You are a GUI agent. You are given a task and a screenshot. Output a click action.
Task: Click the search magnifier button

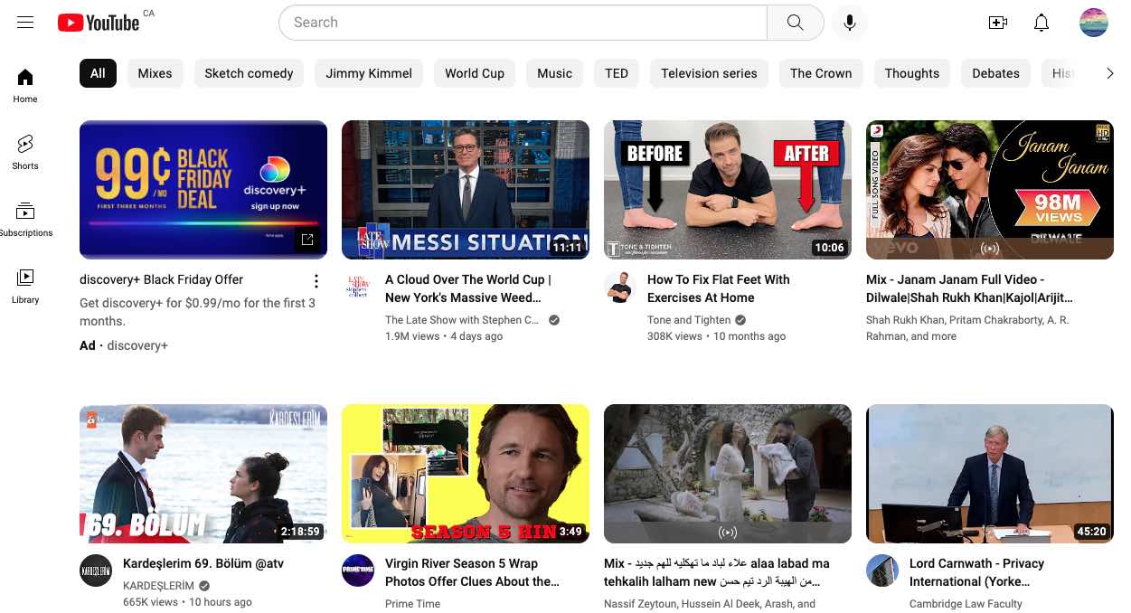click(795, 23)
